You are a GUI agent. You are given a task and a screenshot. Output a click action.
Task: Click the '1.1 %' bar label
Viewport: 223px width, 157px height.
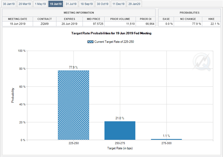(x=166, y=136)
